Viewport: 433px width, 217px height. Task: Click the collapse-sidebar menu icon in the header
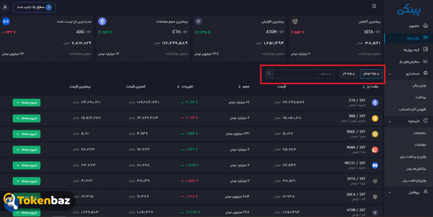[x=374, y=6]
